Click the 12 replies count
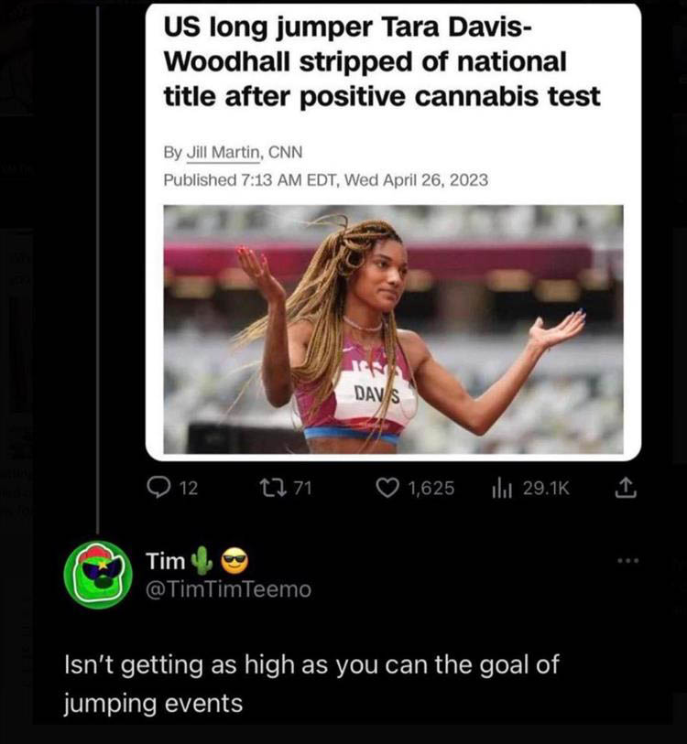 point(187,489)
